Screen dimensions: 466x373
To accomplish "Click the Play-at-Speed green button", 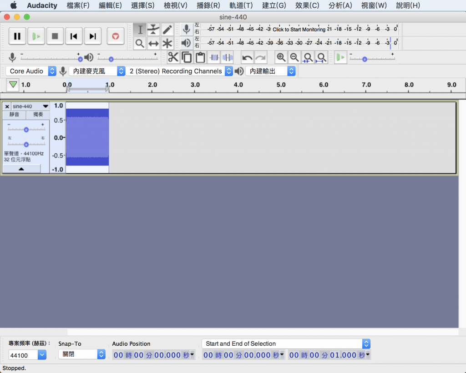I will click(x=340, y=57).
